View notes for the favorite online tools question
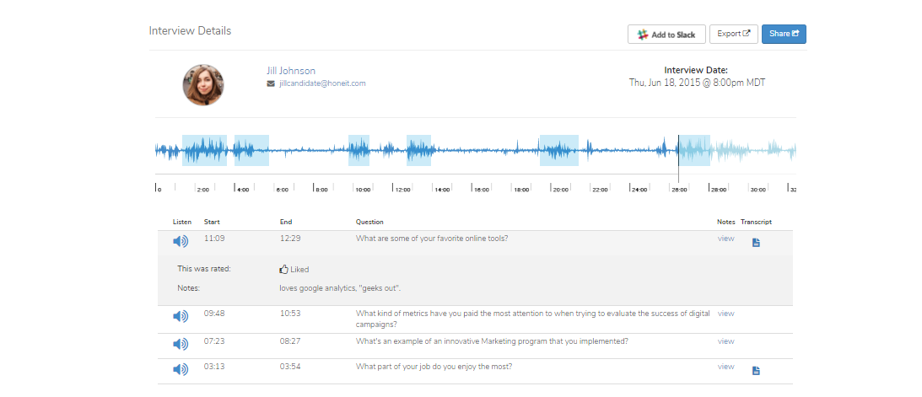This screenshot has width=922, height=397. [x=725, y=239]
